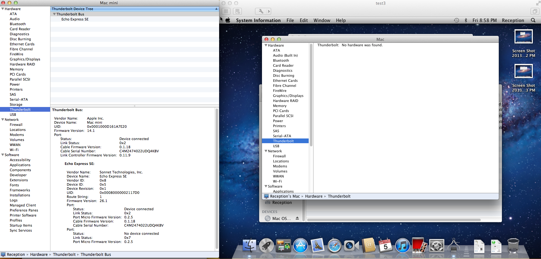This screenshot has height=259, width=541.
Task: Collapse Software in the guest Mac window
Action: coord(266,186)
